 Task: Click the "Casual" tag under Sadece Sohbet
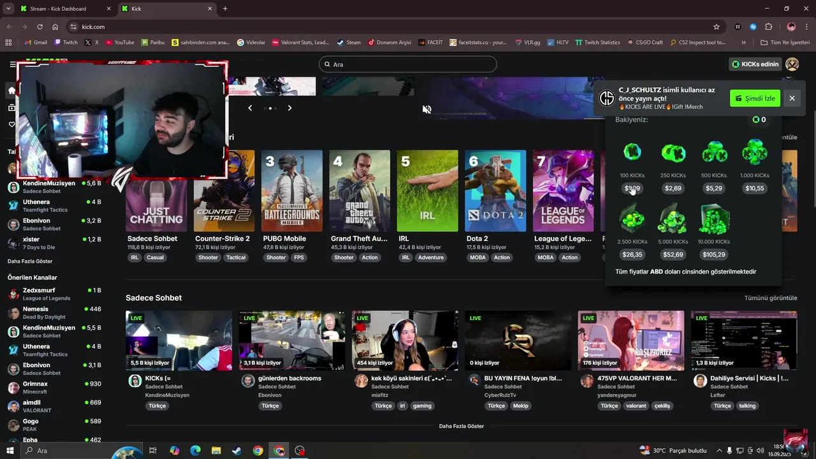point(155,258)
